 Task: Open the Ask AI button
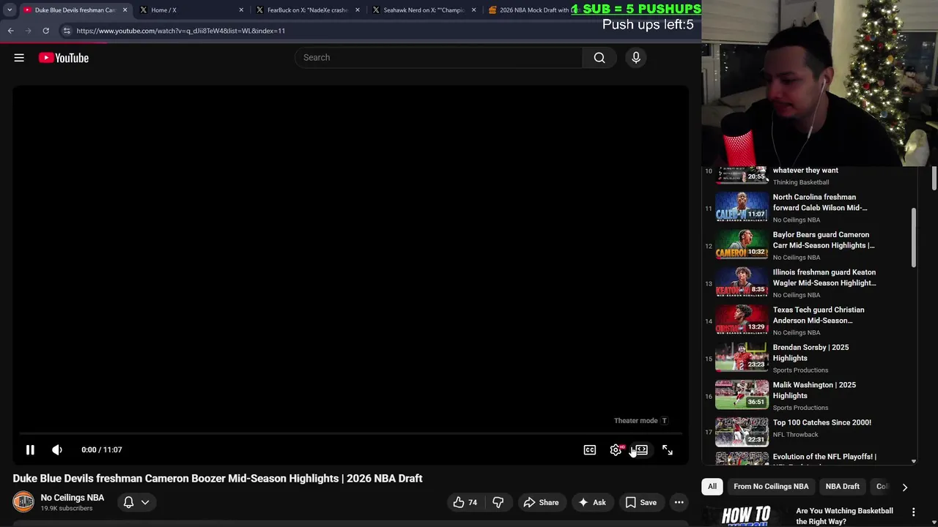click(x=592, y=502)
